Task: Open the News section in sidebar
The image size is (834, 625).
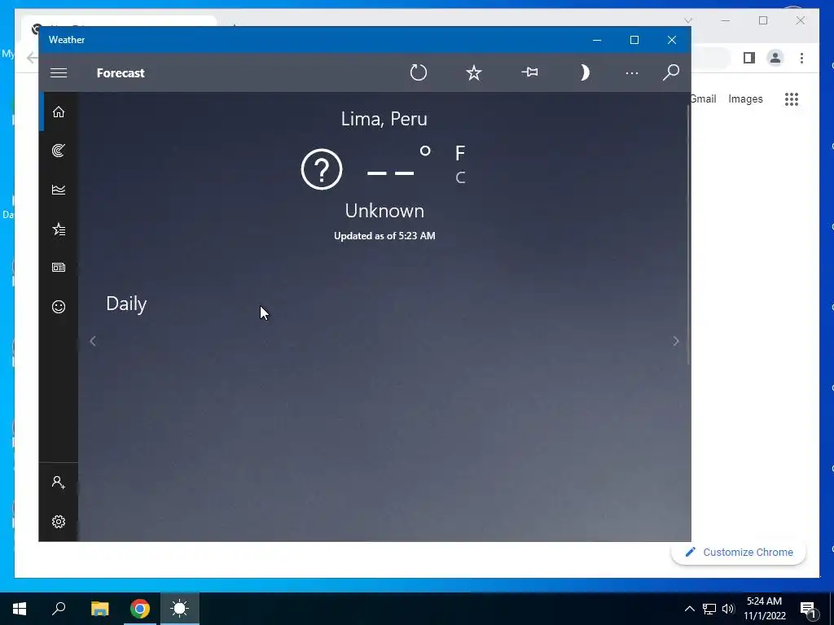Action: (59, 267)
